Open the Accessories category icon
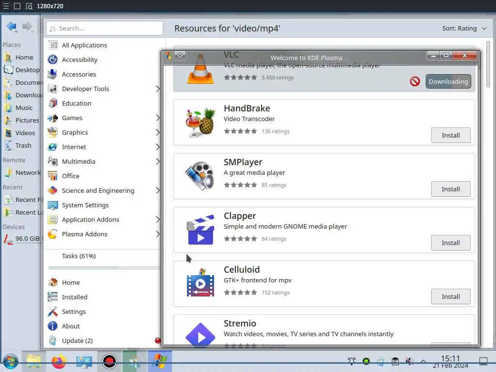Screen dimensions: 496x372 point(52,74)
